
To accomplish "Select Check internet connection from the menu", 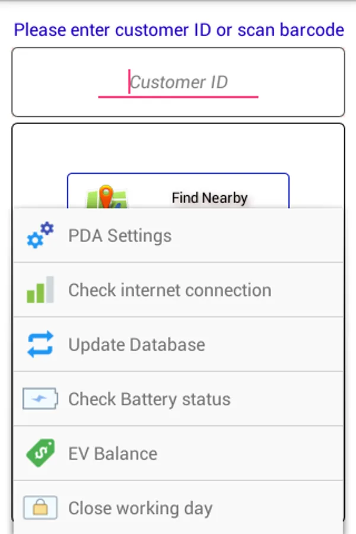I will pos(178,290).
